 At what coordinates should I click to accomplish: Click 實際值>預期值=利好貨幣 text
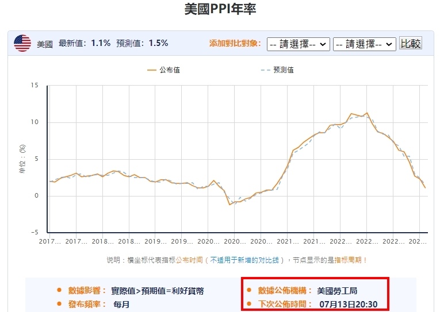coord(158,291)
